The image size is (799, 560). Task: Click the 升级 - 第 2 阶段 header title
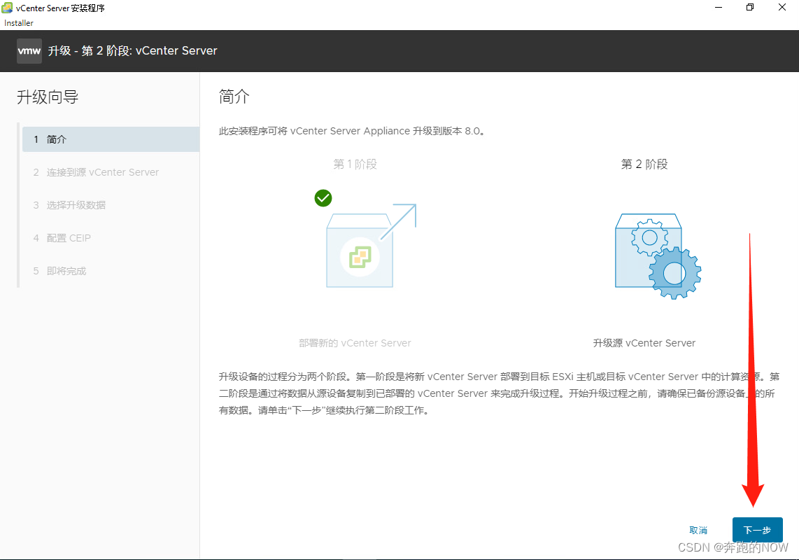[132, 51]
